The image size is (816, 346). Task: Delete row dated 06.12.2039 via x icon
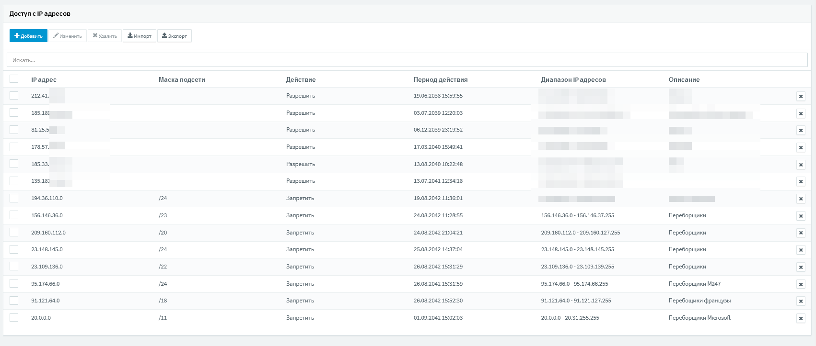801,130
